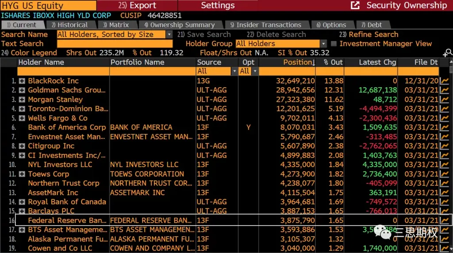Enable the Investment Manager View checkbox
The height and width of the screenshot is (253, 453).
(334, 44)
